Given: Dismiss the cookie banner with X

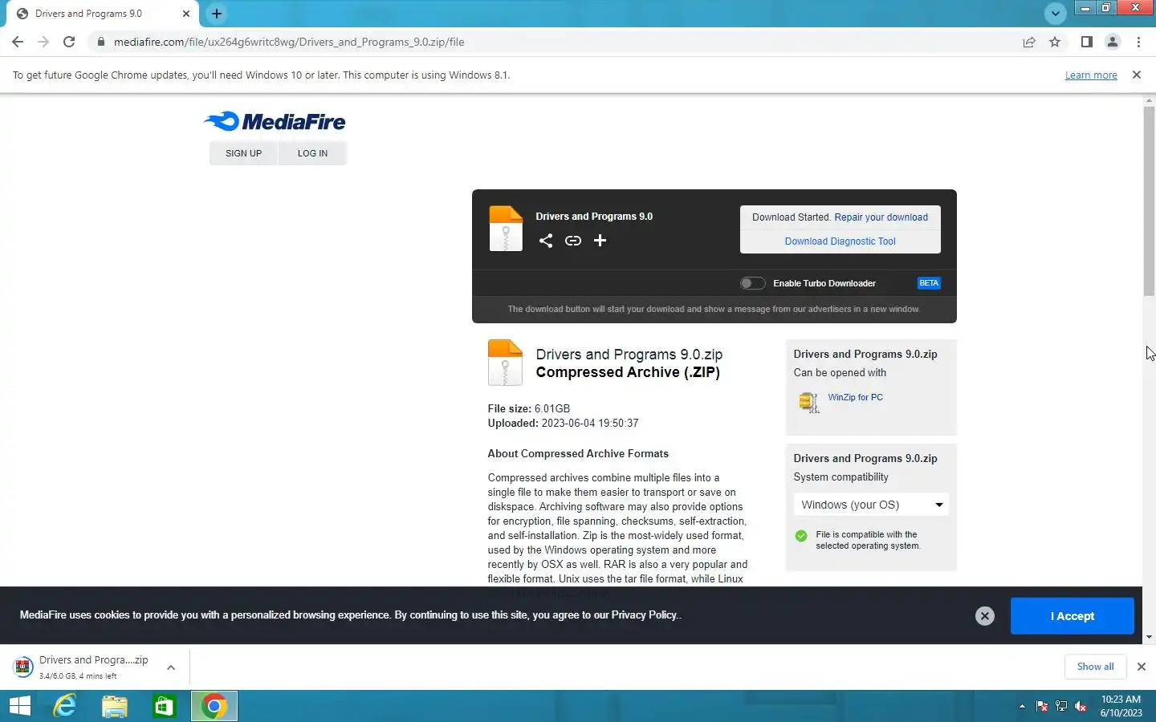Looking at the screenshot, I should pos(985,615).
